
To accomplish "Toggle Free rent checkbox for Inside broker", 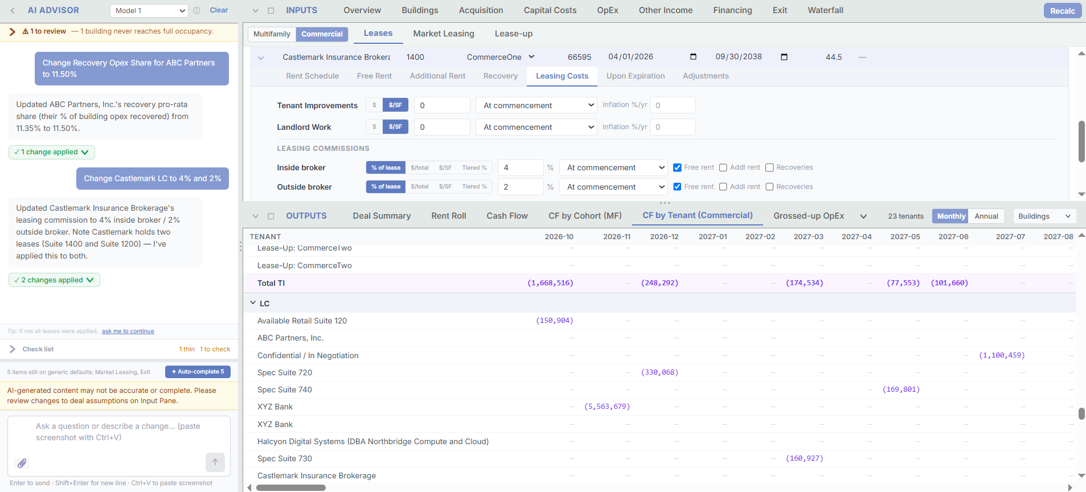I will 677,167.
